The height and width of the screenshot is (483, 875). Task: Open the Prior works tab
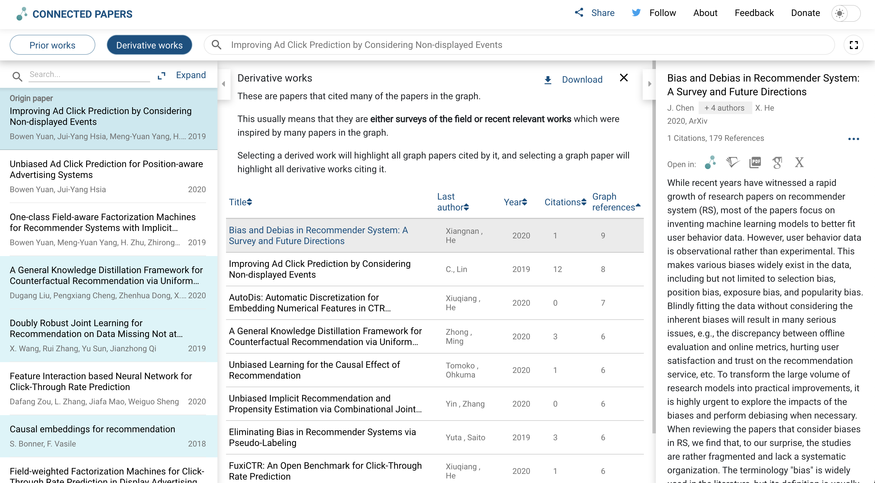[x=52, y=45]
